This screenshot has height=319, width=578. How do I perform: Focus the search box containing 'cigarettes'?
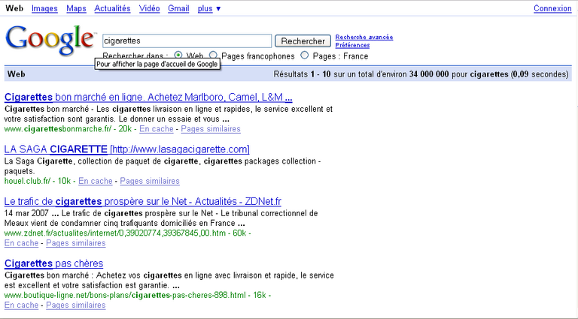coord(187,41)
